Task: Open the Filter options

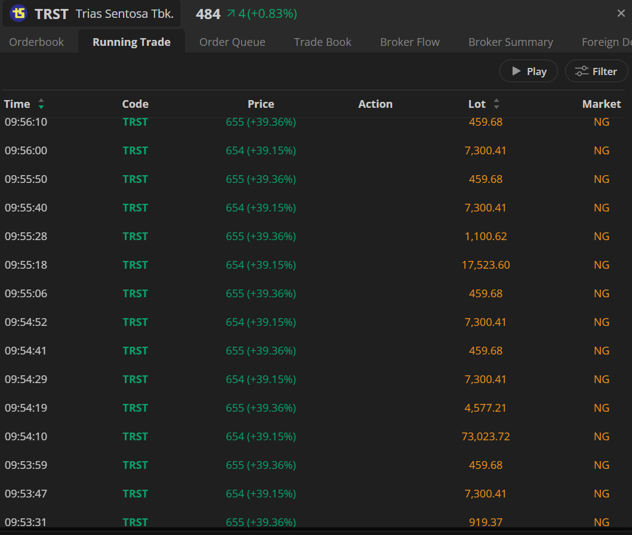Action: (x=596, y=71)
